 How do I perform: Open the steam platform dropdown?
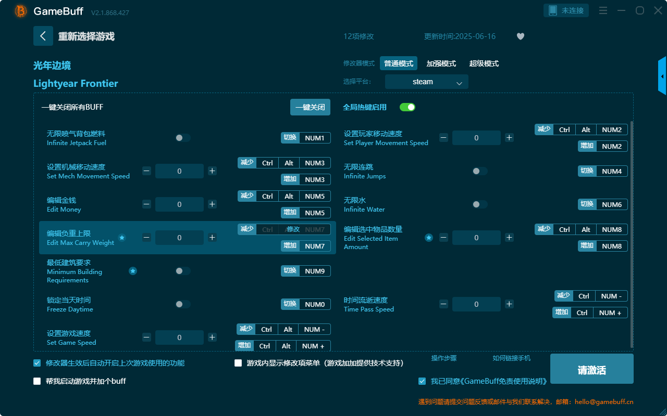[x=427, y=82]
